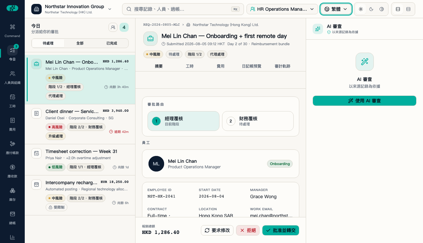Switch to dark theme
The width and height of the screenshot is (423, 243).
(x=371, y=9)
